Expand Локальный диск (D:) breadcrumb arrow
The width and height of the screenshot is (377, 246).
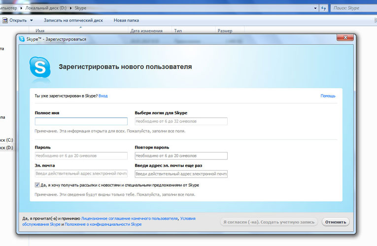pyautogui.click(x=71, y=8)
